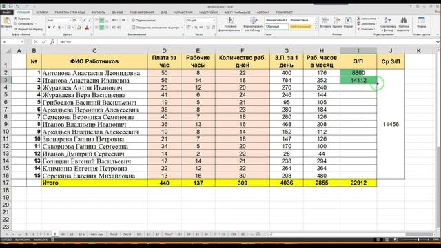Open Conditional Formatting (Условное форматирование)

(230, 24)
